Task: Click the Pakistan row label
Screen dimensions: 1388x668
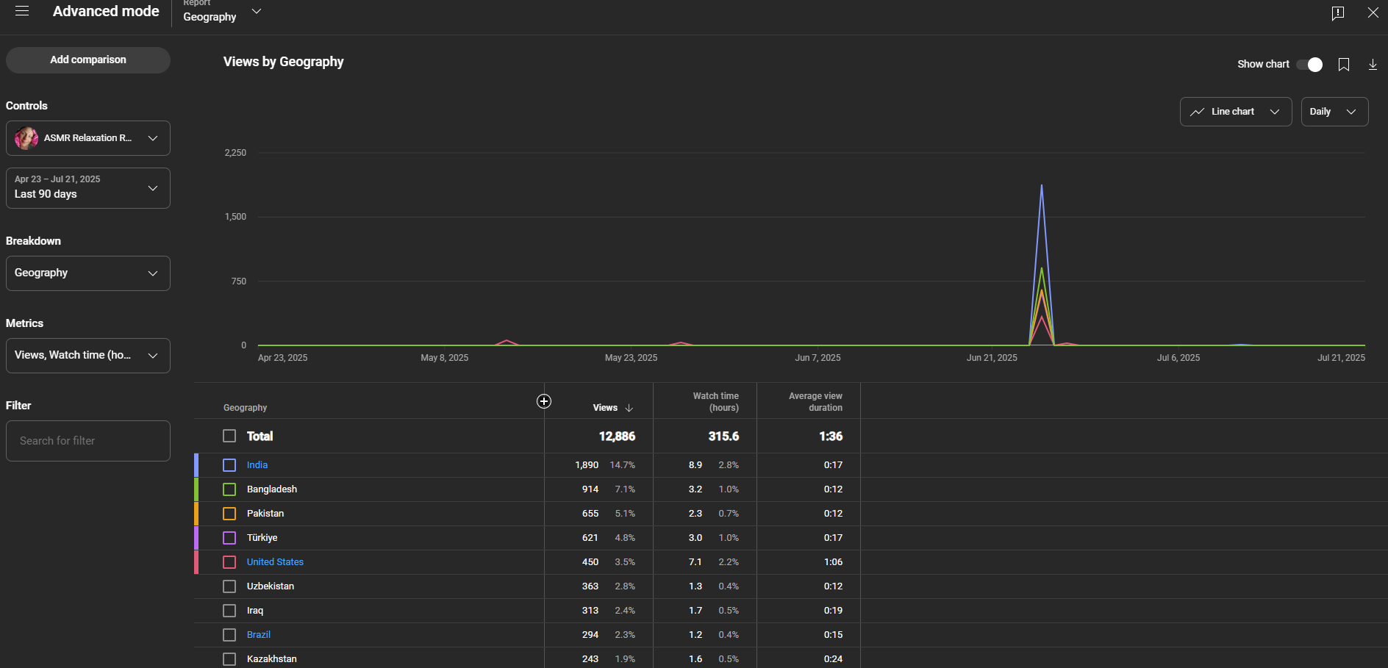Action: tap(265, 514)
